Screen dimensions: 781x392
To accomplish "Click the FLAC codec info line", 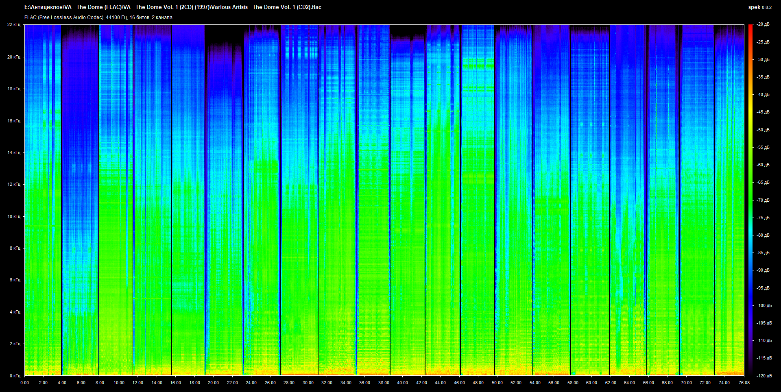I will pyautogui.click(x=98, y=17).
